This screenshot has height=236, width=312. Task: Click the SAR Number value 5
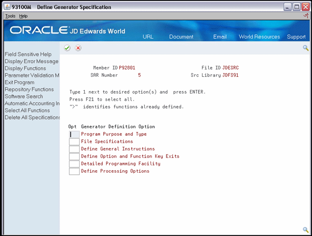(139, 75)
